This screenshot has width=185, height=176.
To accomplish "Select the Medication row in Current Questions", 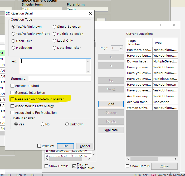I will coord(152,102).
